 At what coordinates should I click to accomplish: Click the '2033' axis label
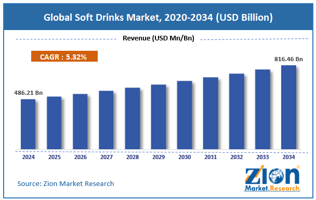point(262,157)
